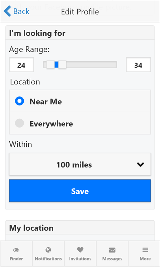Switch to the Invitations tab label
The height and width of the screenshot is (267, 160).
[80, 259]
